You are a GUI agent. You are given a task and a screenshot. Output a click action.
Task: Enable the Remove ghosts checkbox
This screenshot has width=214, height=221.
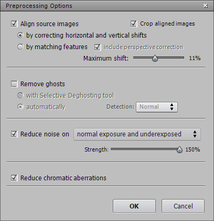click(14, 84)
